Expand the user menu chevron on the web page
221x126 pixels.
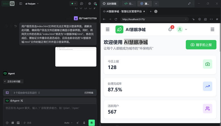click(186, 29)
